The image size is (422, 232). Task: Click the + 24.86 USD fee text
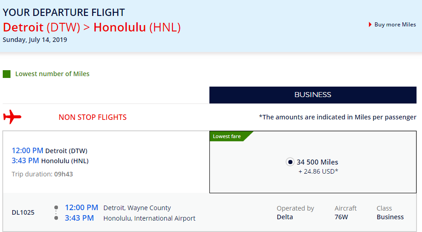(x=318, y=171)
